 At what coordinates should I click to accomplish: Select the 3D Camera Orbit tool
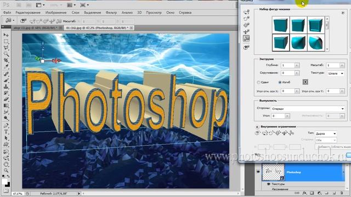6,158
